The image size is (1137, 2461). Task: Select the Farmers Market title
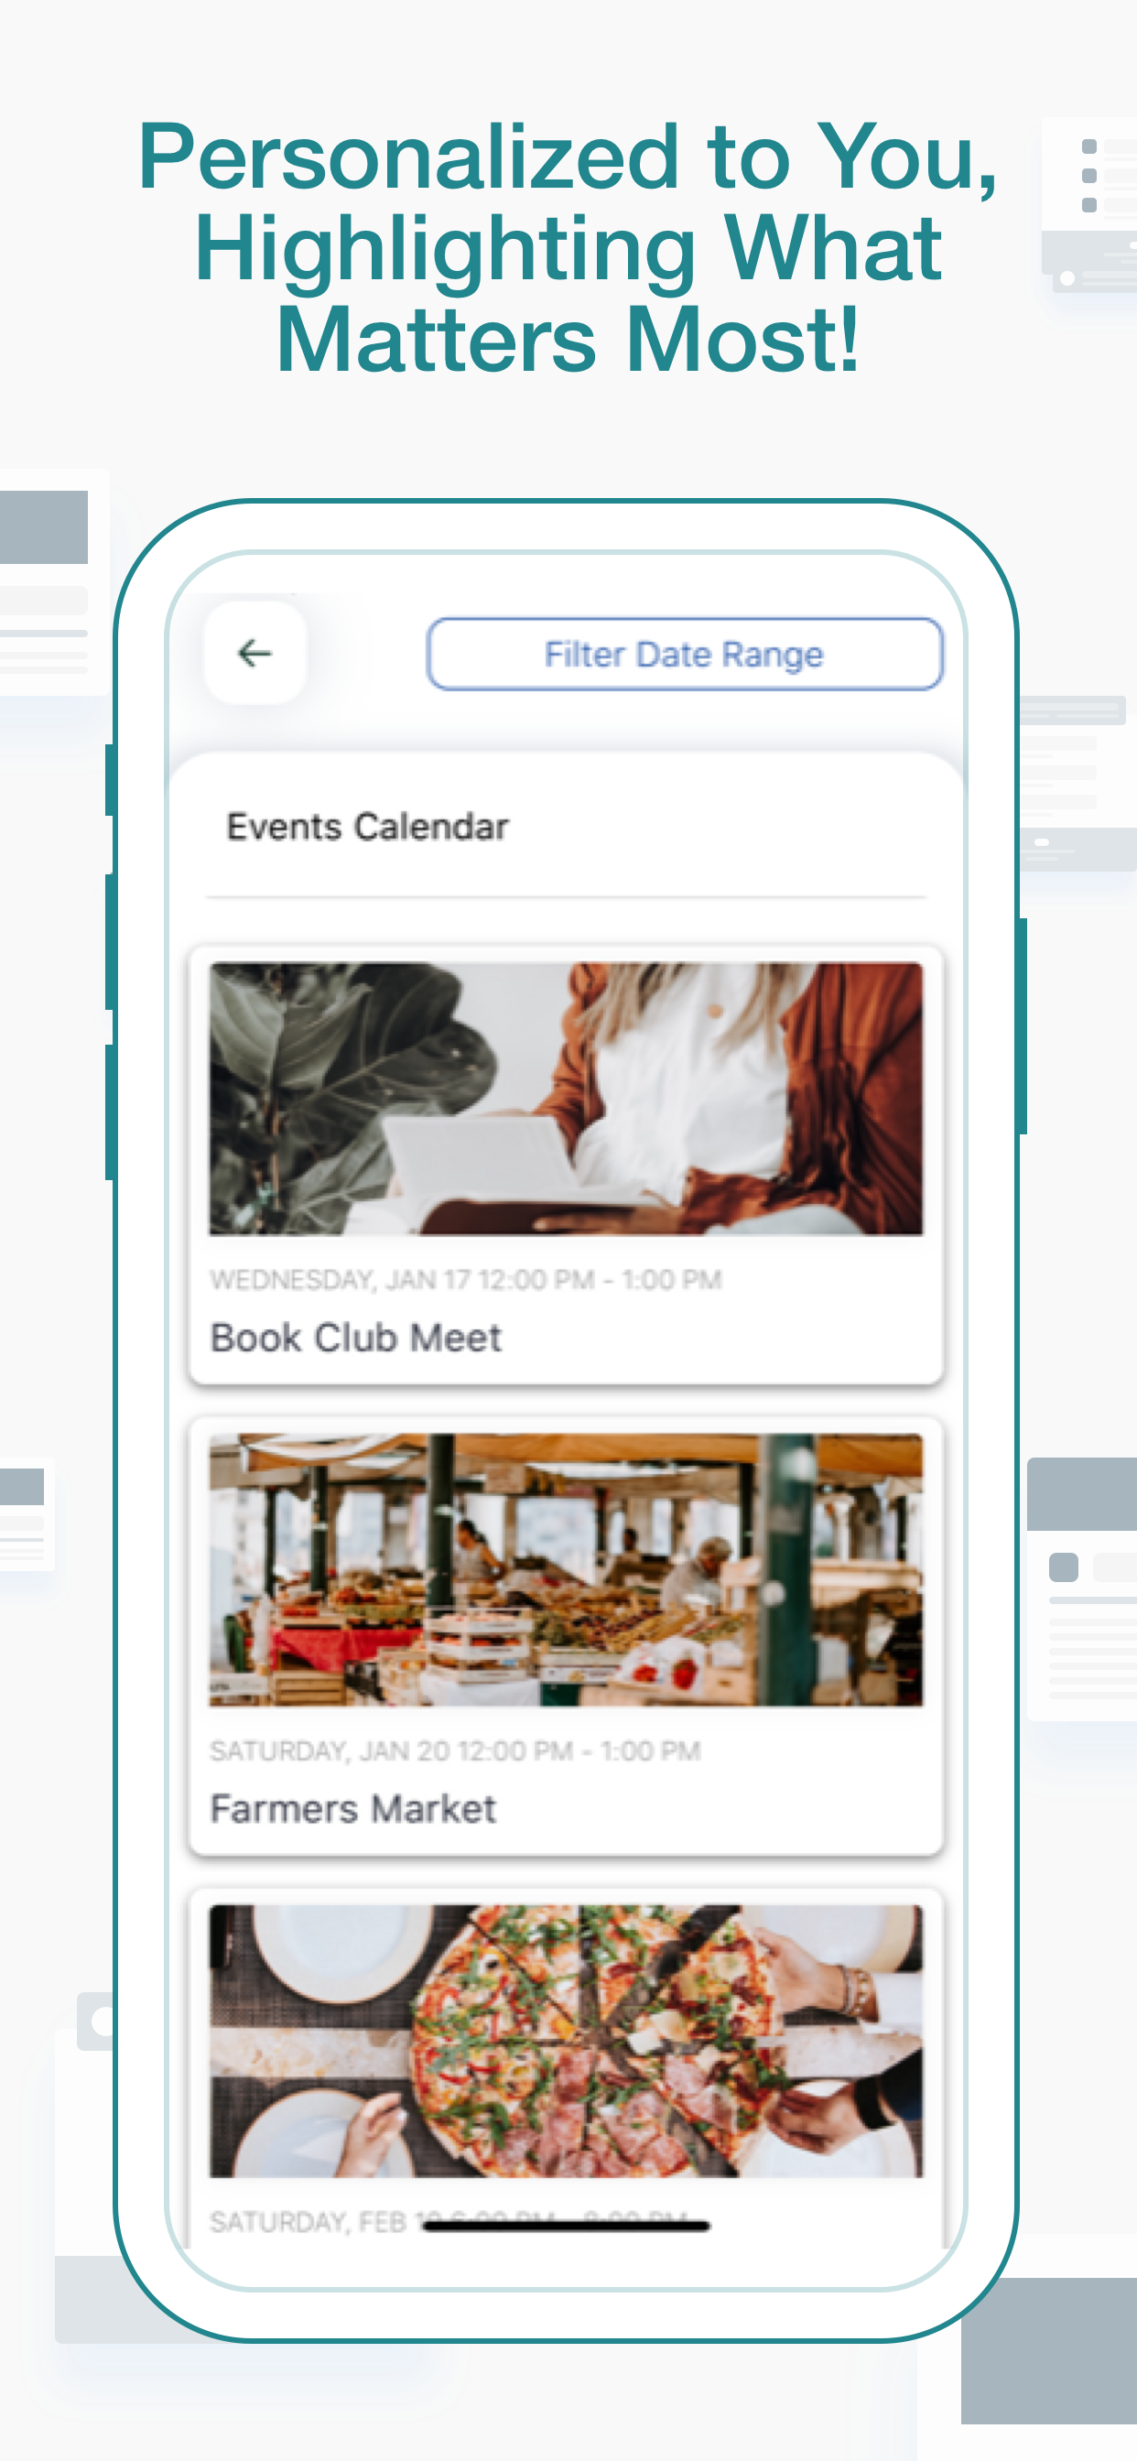click(x=352, y=1808)
